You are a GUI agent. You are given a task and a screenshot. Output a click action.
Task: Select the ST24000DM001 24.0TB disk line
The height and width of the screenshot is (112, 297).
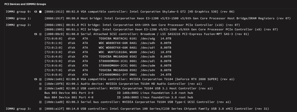click(x=108, y=75)
